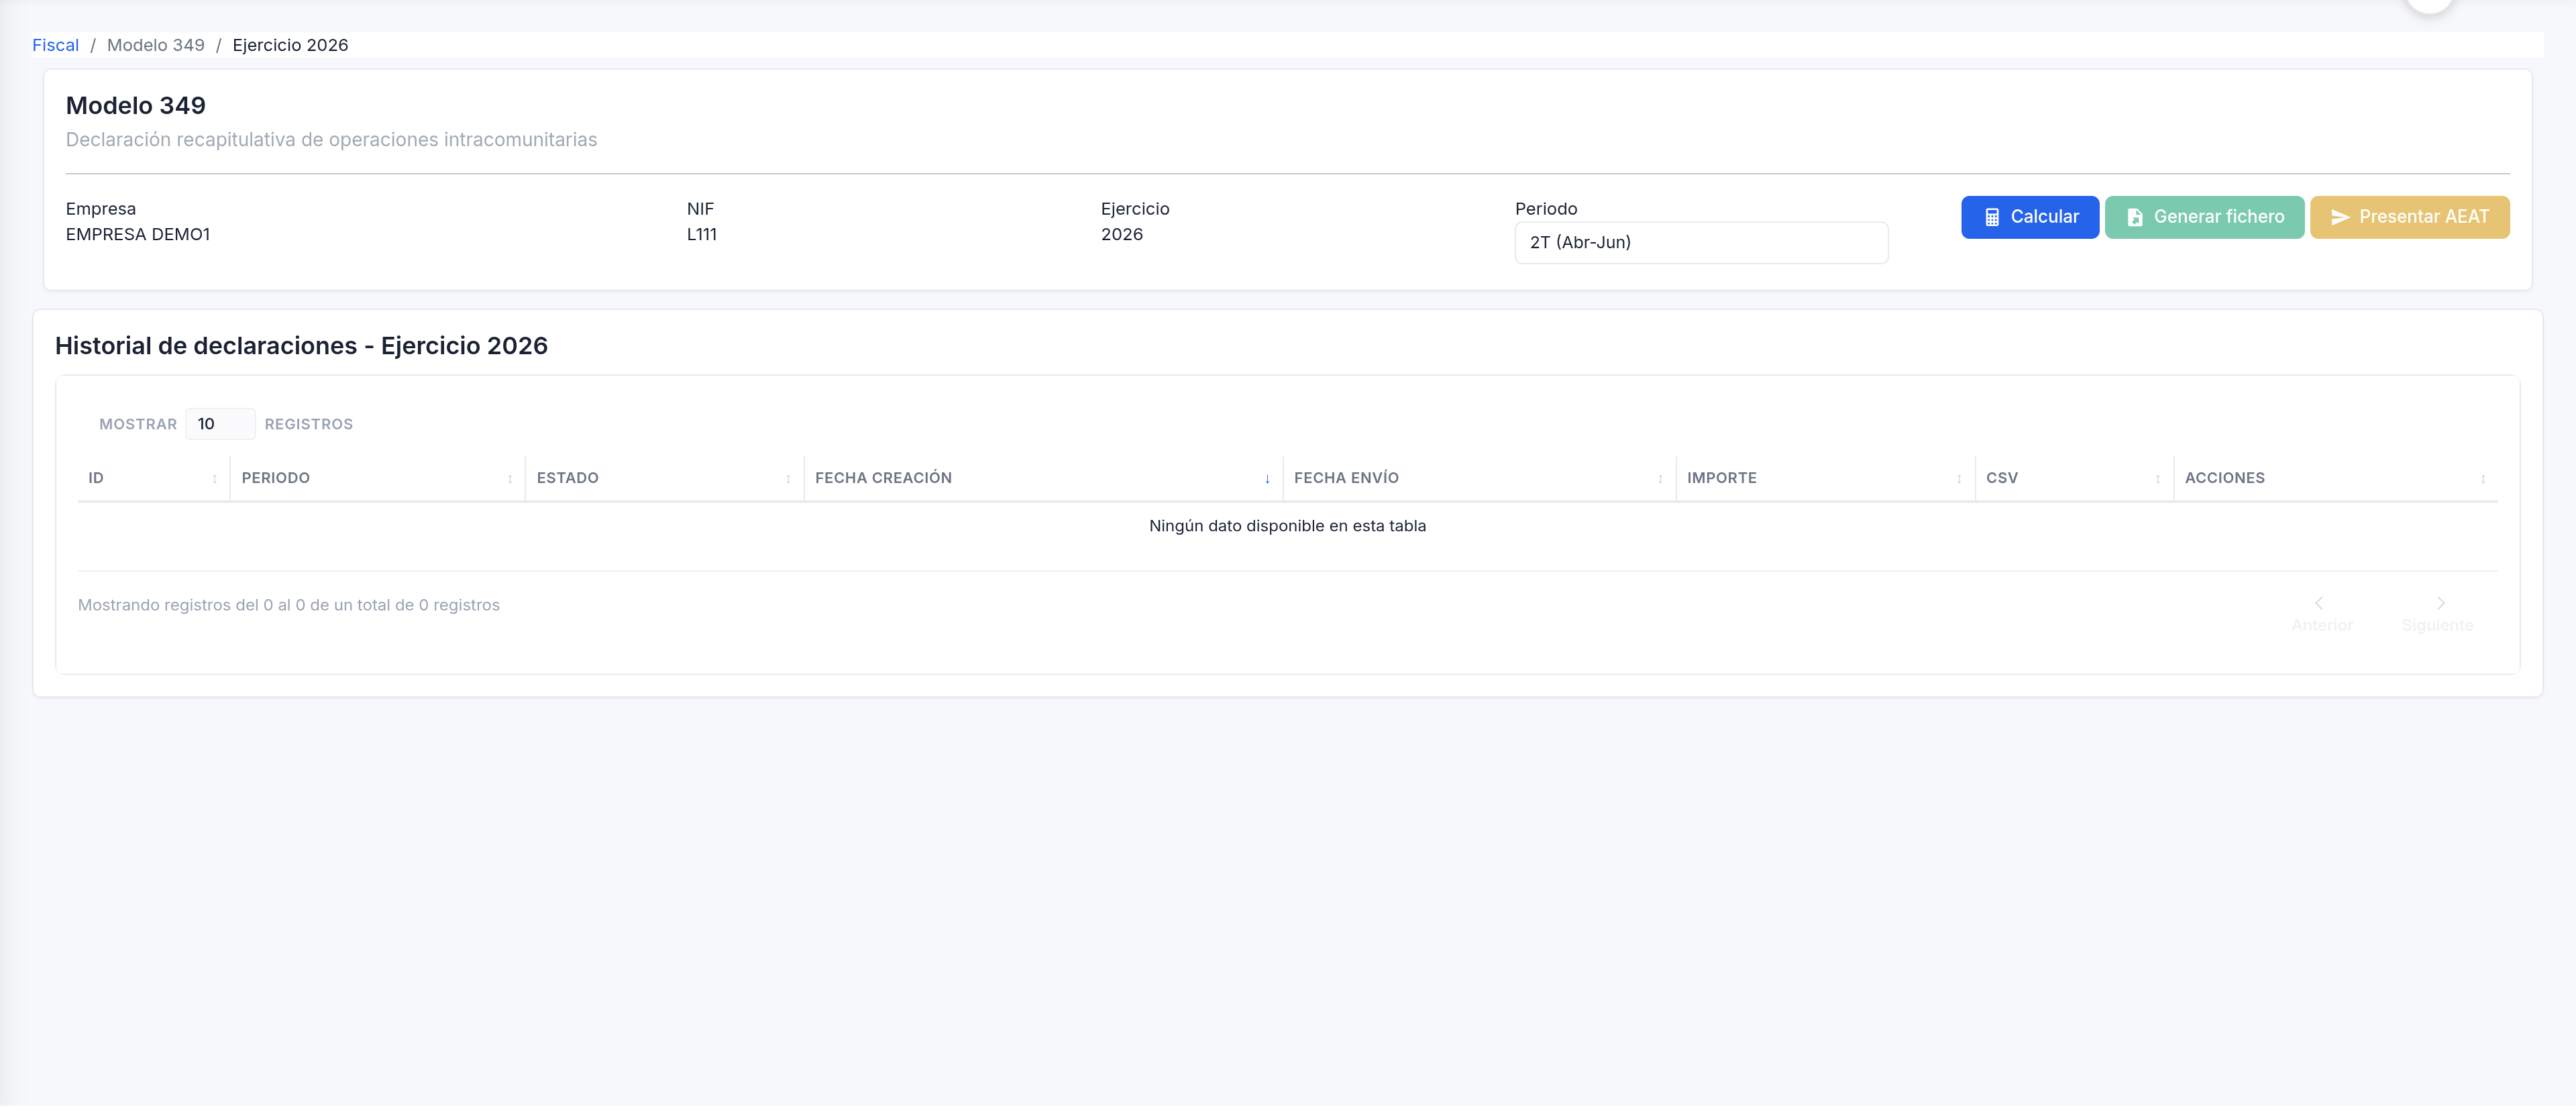Image resolution: width=2576 pixels, height=1115 pixels.
Task: Click the Presentar AEAT button
Action: tap(2409, 217)
